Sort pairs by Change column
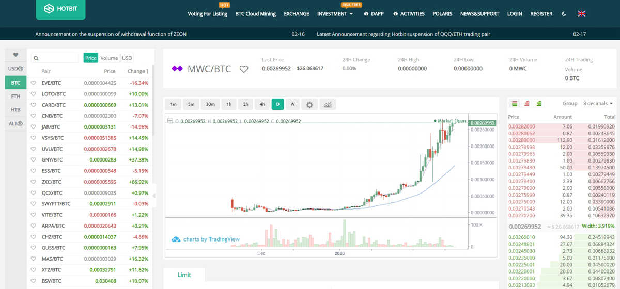 pos(138,71)
